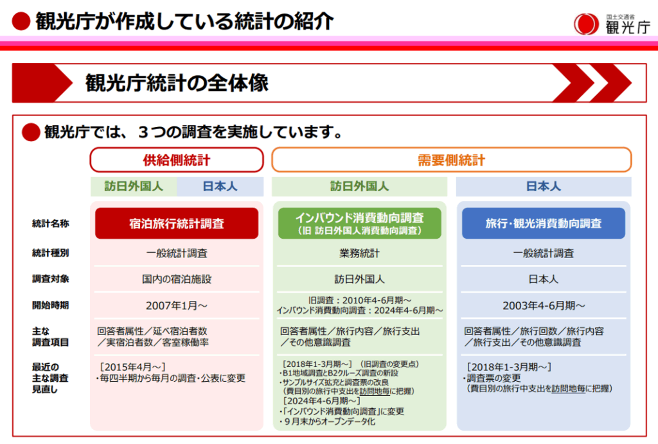Select the 日本人 tab under 供給側統計

220,187
